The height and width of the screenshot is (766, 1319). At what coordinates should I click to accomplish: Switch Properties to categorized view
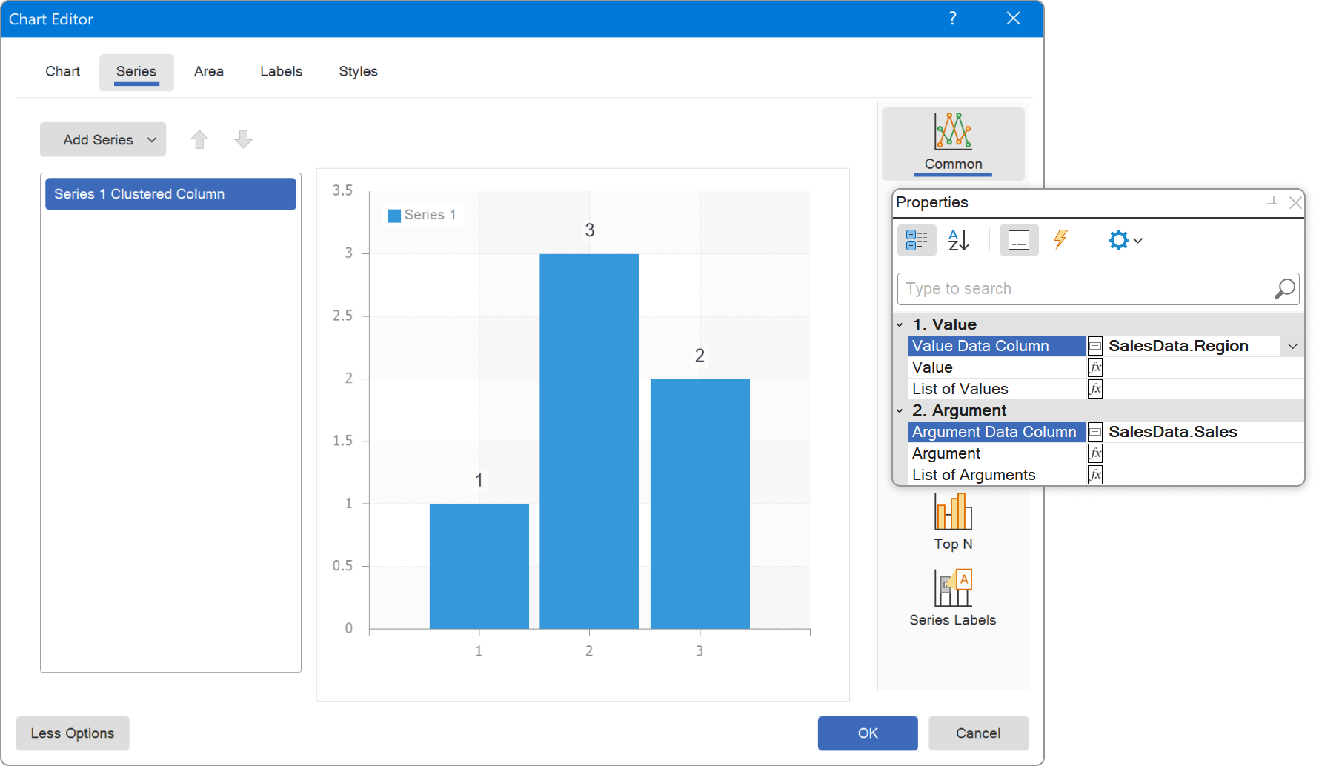[x=917, y=240]
